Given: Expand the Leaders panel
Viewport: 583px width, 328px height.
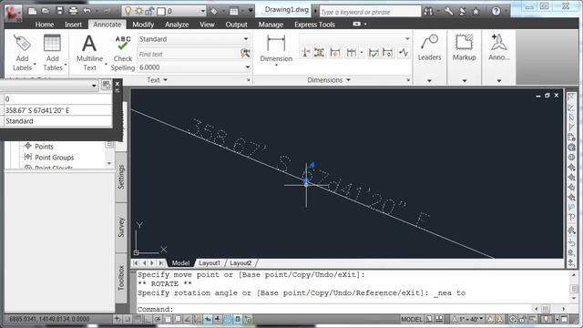Looking at the screenshot, I should point(429,81).
